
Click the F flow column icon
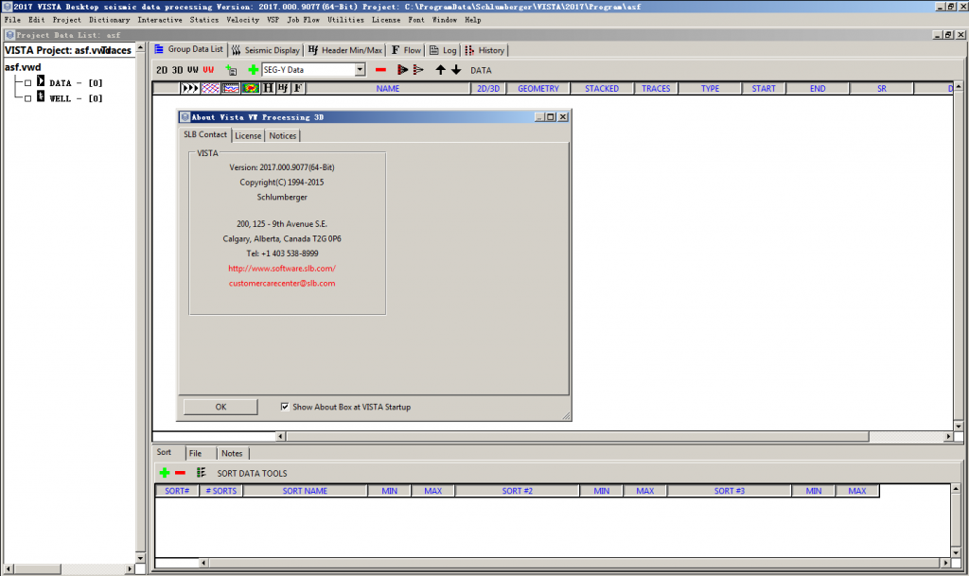(298, 88)
